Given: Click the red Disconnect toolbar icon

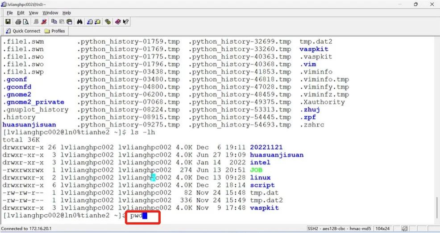Looking at the screenshot, I should (43, 21).
